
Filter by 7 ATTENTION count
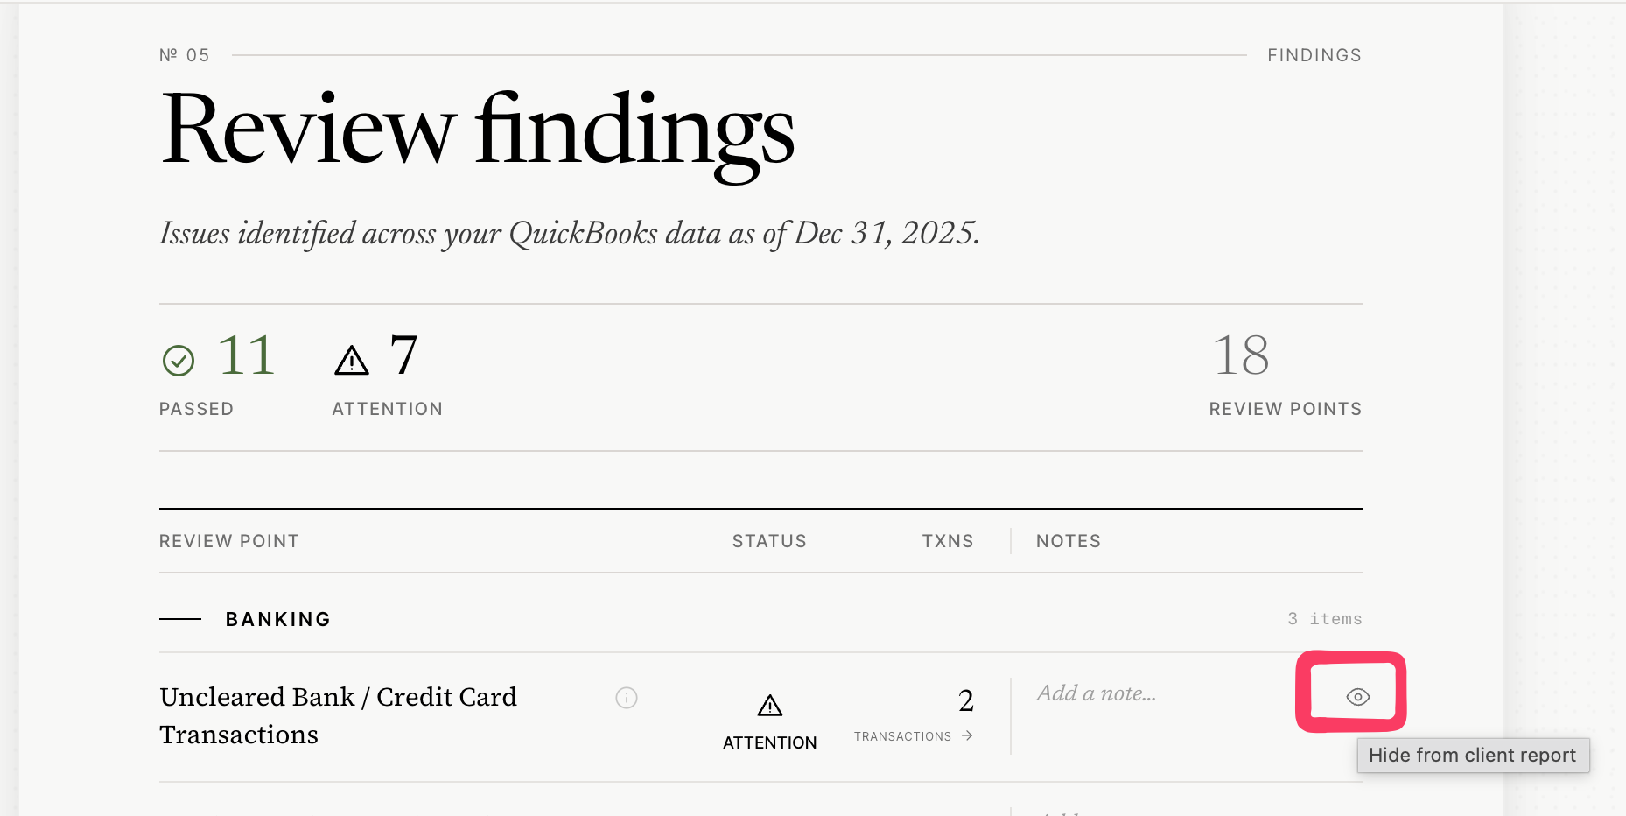(388, 374)
